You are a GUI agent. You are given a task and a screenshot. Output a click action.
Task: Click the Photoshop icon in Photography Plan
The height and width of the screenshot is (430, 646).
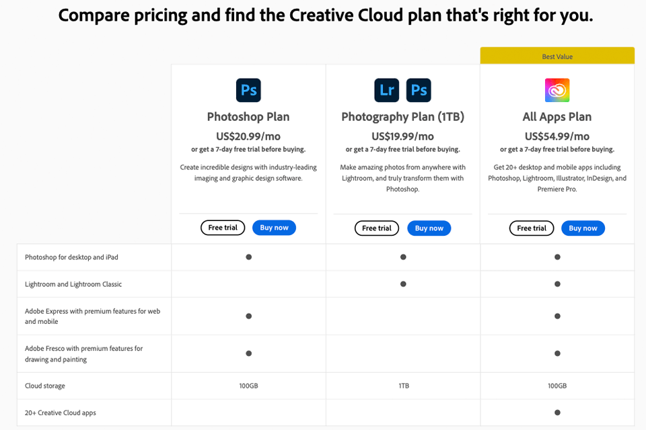pos(419,90)
